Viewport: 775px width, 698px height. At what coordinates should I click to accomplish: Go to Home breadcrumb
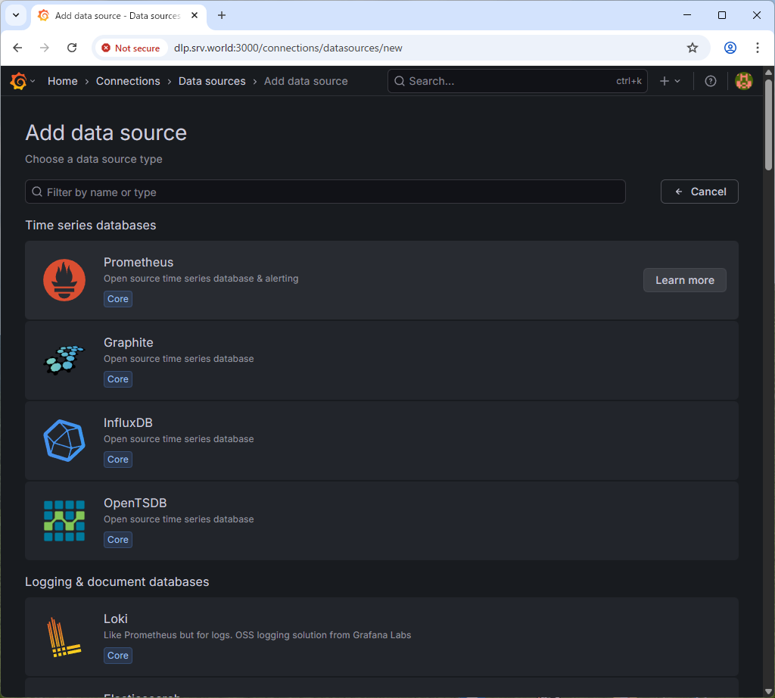(62, 81)
